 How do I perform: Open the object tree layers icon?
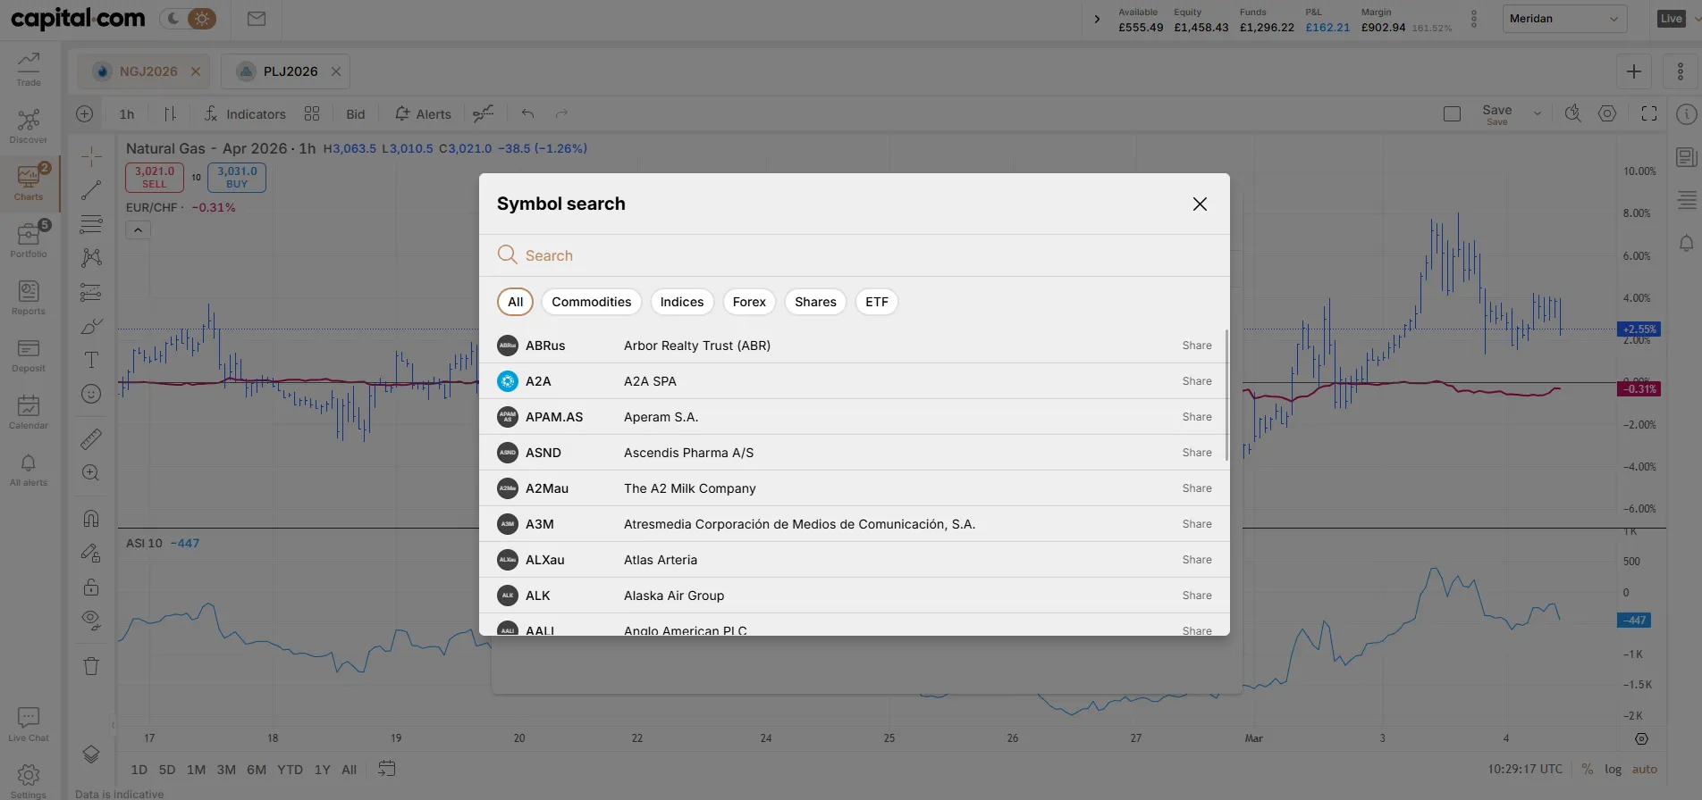click(91, 754)
